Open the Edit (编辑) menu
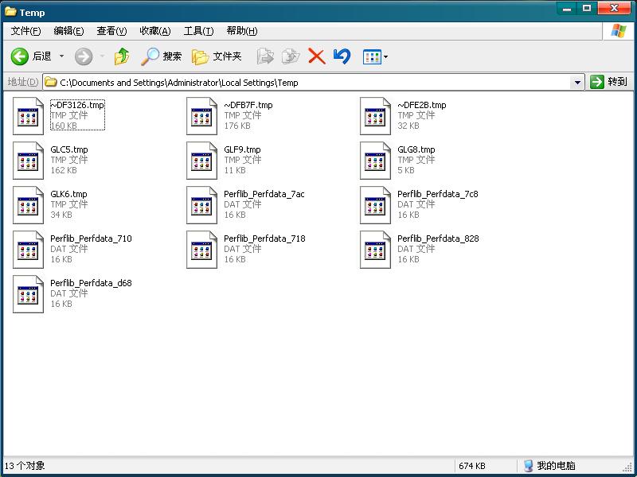 pyautogui.click(x=68, y=31)
